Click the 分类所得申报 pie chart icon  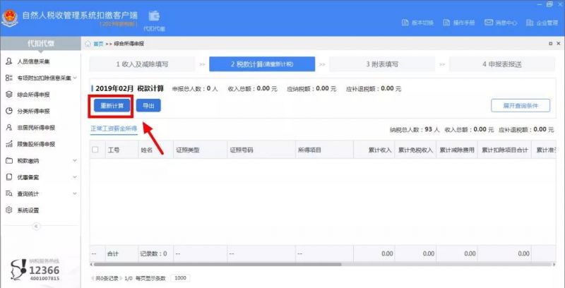pyautogui.click(x=9, y=111)
